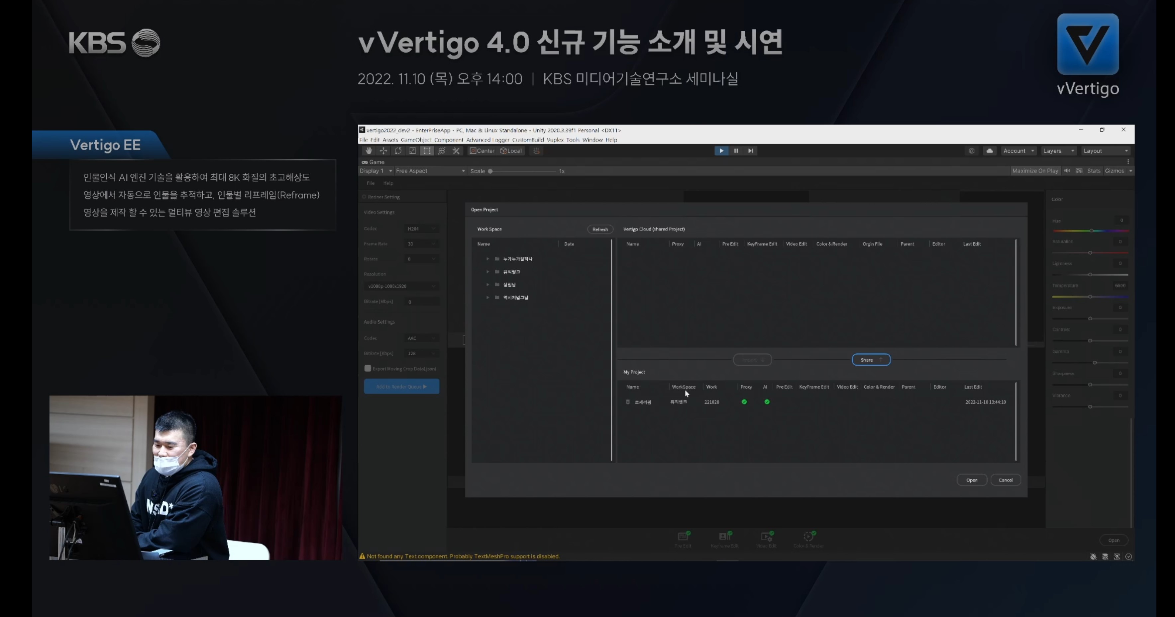Toggle Export Moving Crop Data checkbox
Image resolution: width=1175 pixels, height=617 pixels.
click(x=368, y=368)
